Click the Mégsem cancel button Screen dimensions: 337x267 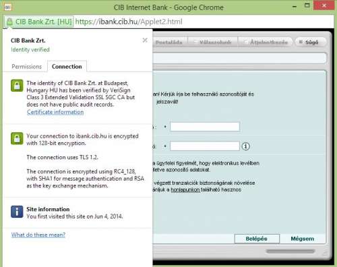tap(303, 239)
